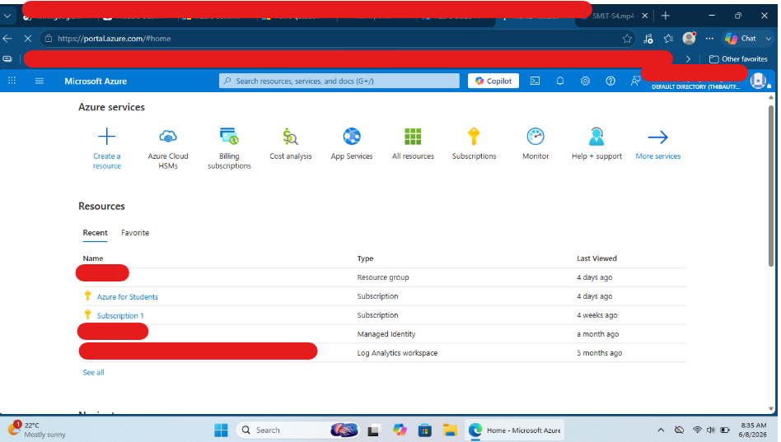Open All resources grid icon
This screenshot has height=442, width=781.
(413, 136)
